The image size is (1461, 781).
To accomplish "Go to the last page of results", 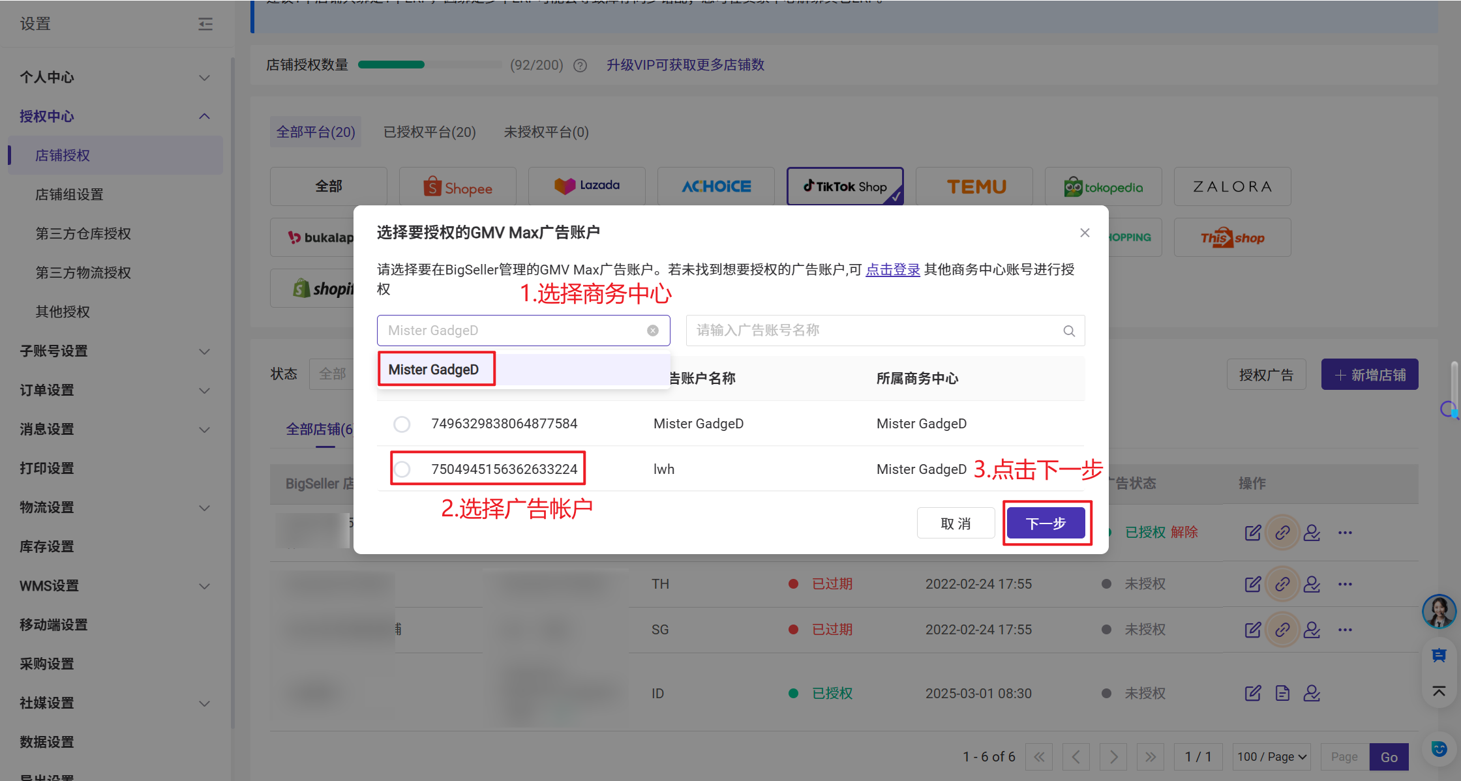I will (x=1151, y=757).
